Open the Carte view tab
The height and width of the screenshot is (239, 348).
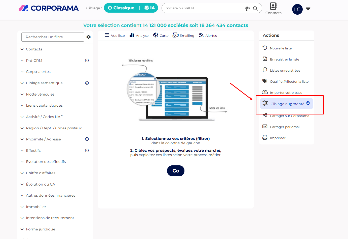[161, 36]
